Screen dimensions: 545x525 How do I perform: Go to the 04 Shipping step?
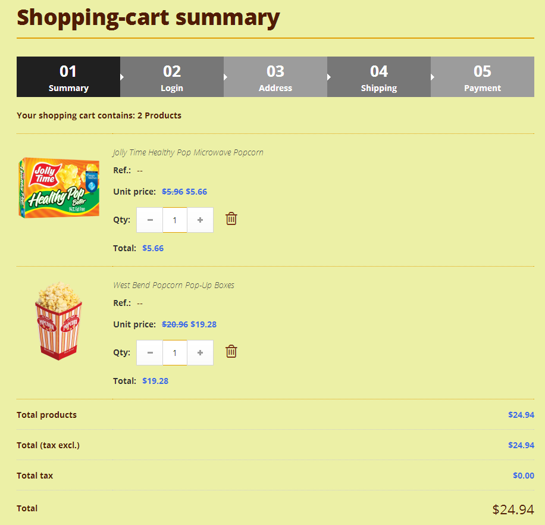[x=379, y=77]
